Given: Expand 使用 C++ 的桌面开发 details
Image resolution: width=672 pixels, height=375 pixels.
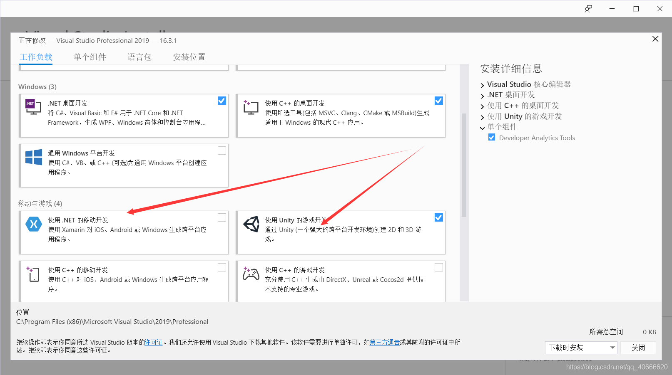Looking at the screenshot, I should [482, 106].
